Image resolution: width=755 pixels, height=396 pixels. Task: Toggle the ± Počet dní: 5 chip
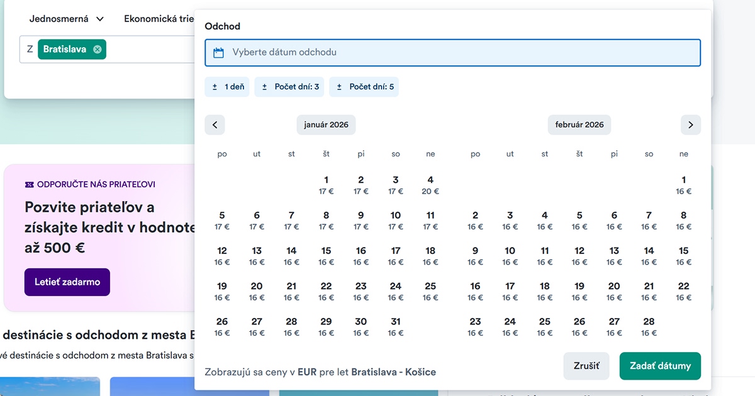tap(364, 87)
